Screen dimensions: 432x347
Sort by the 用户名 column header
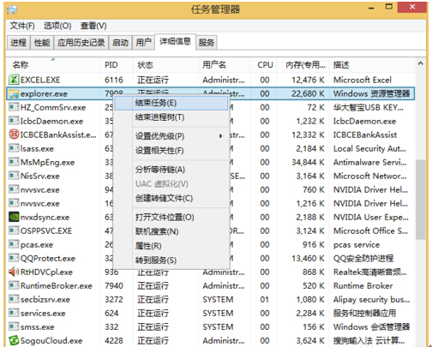225,65
